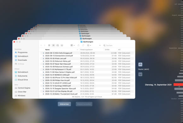Click the Heute (Jetzt) label
183x123 pixels.
144,69
